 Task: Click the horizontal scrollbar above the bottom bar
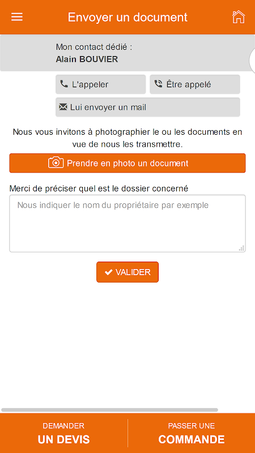109,410
